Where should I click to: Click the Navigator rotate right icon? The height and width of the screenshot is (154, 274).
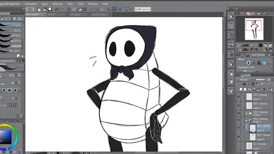pos(256,50)
